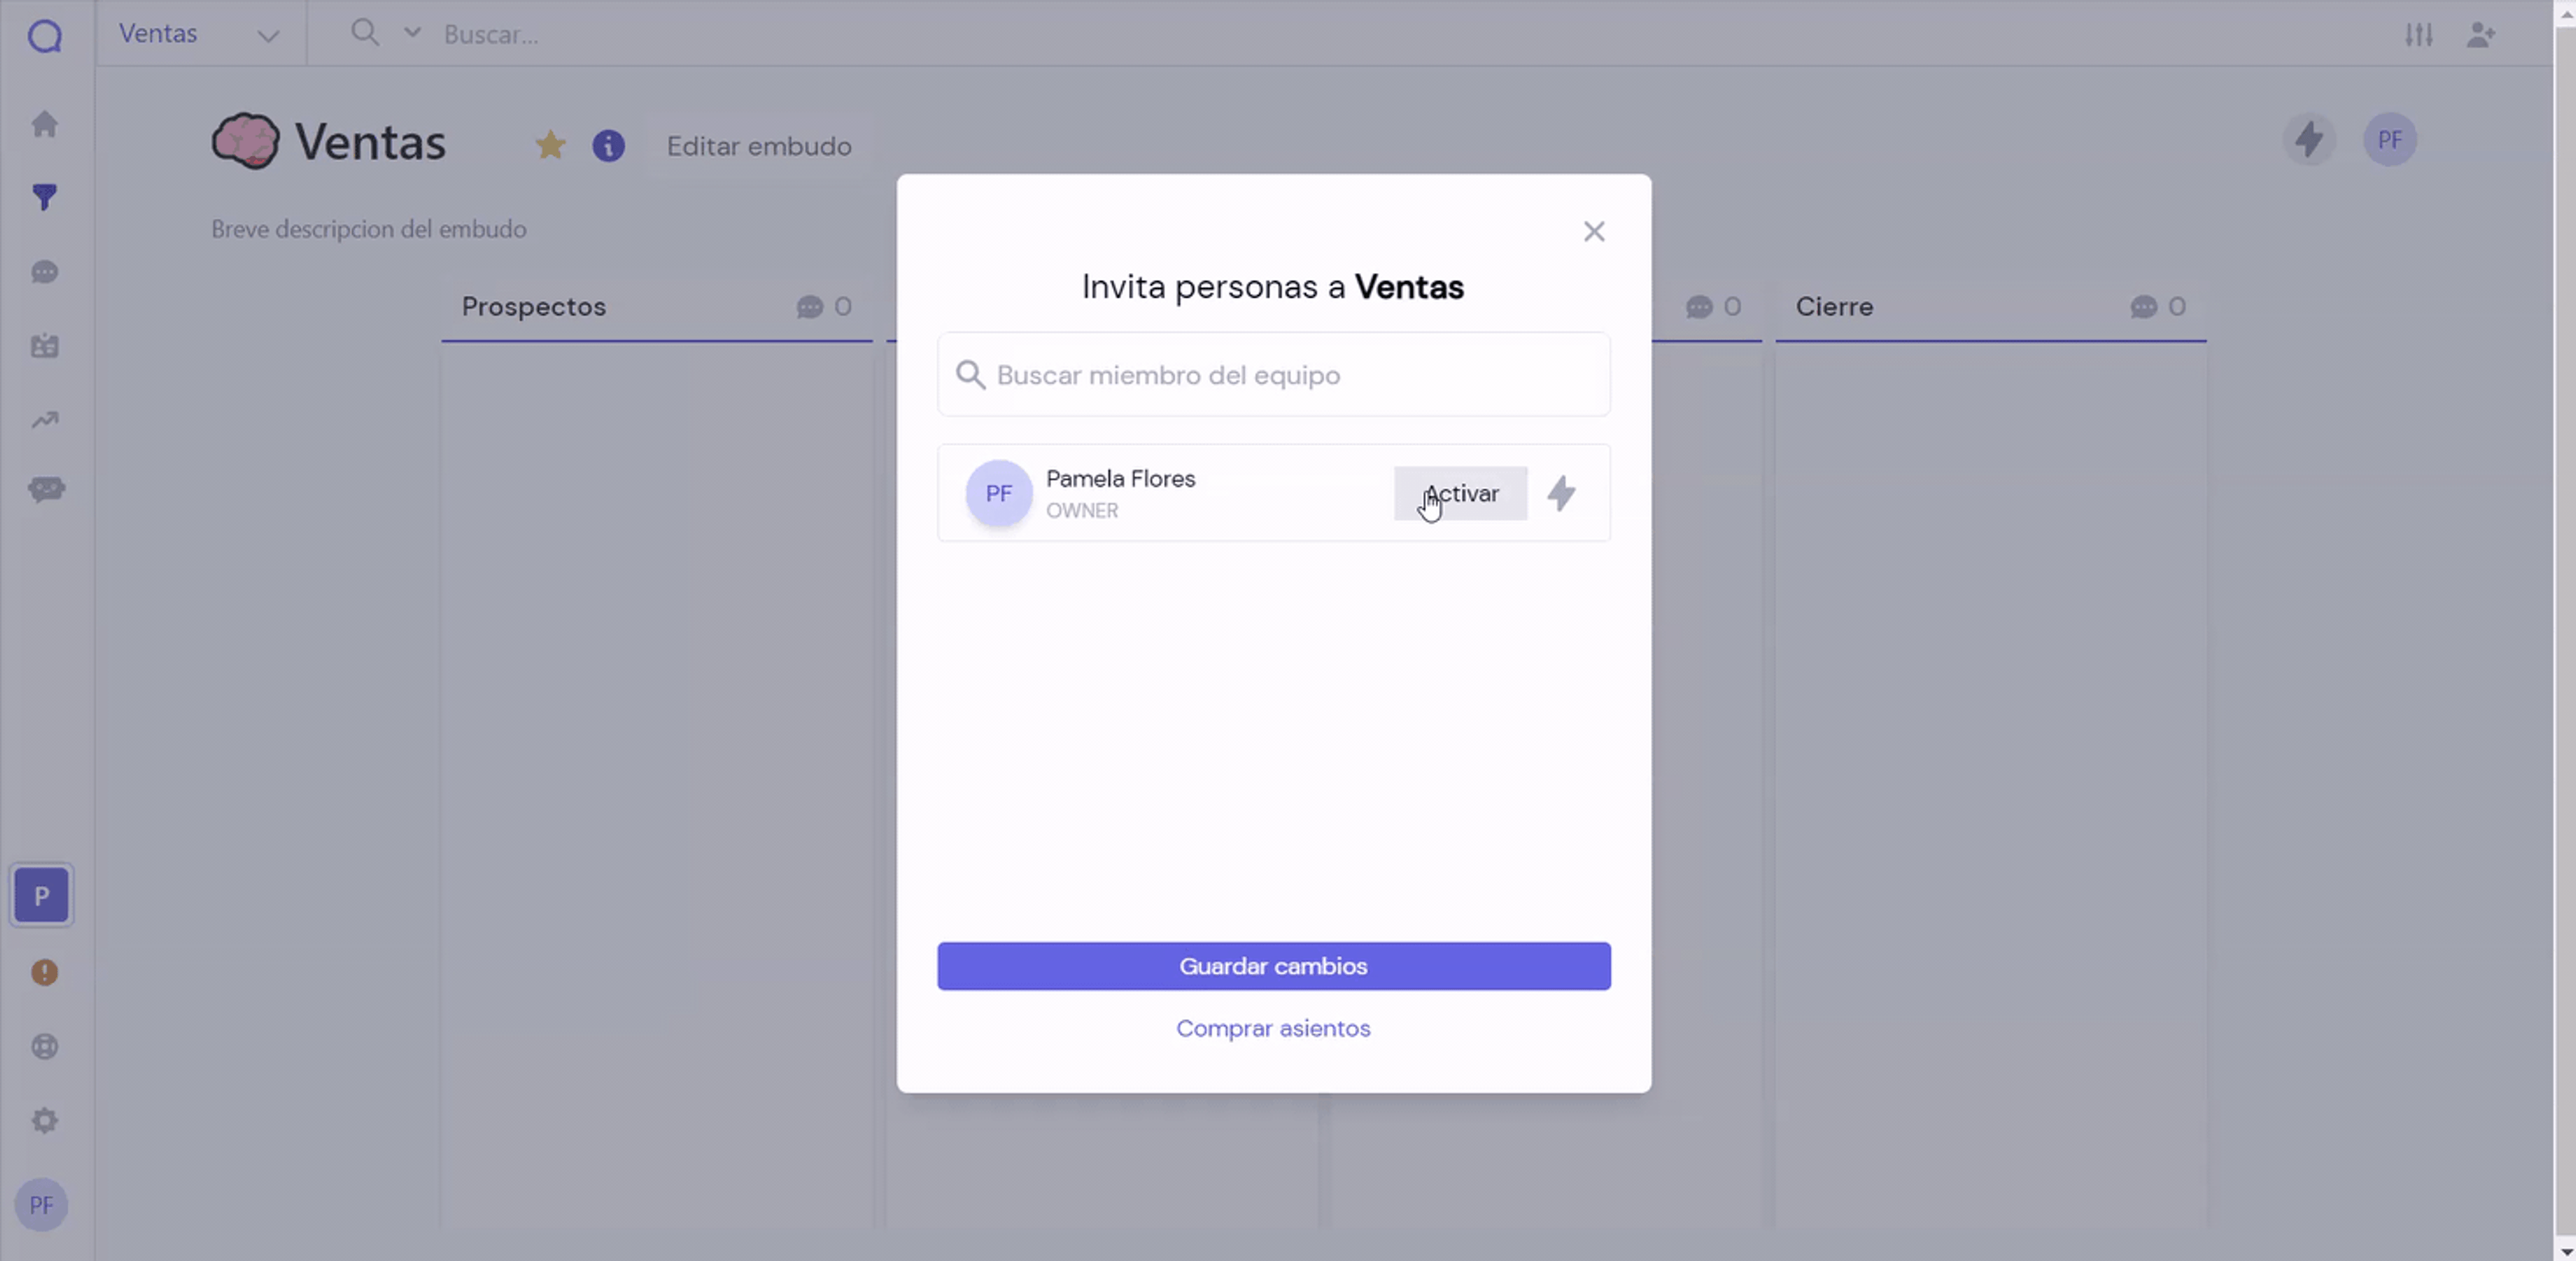Click the lightning bolt icon in the page header
This screenshot has width=2576, height=1261.
click(2309, 139)
